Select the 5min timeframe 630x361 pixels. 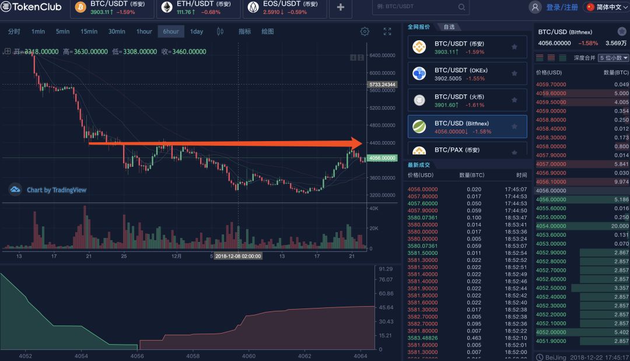(62, 31)
